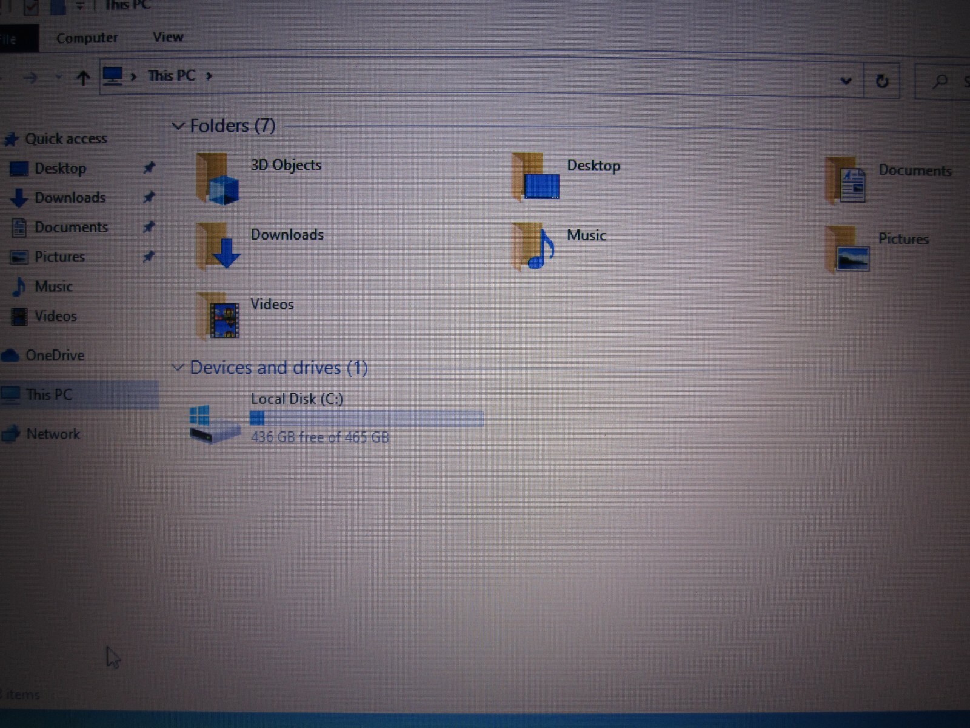Click the Devices and drives (1) heading
Viewport: 970px width, 728px height.
(279, 368)
